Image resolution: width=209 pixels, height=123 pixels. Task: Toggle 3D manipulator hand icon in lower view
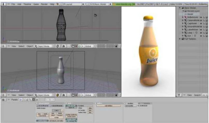[x=73, y=95]
